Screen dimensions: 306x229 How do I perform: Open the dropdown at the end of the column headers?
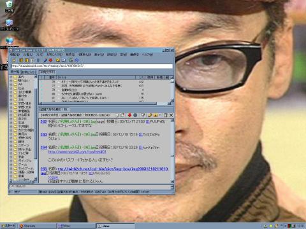tap(172, 77)
